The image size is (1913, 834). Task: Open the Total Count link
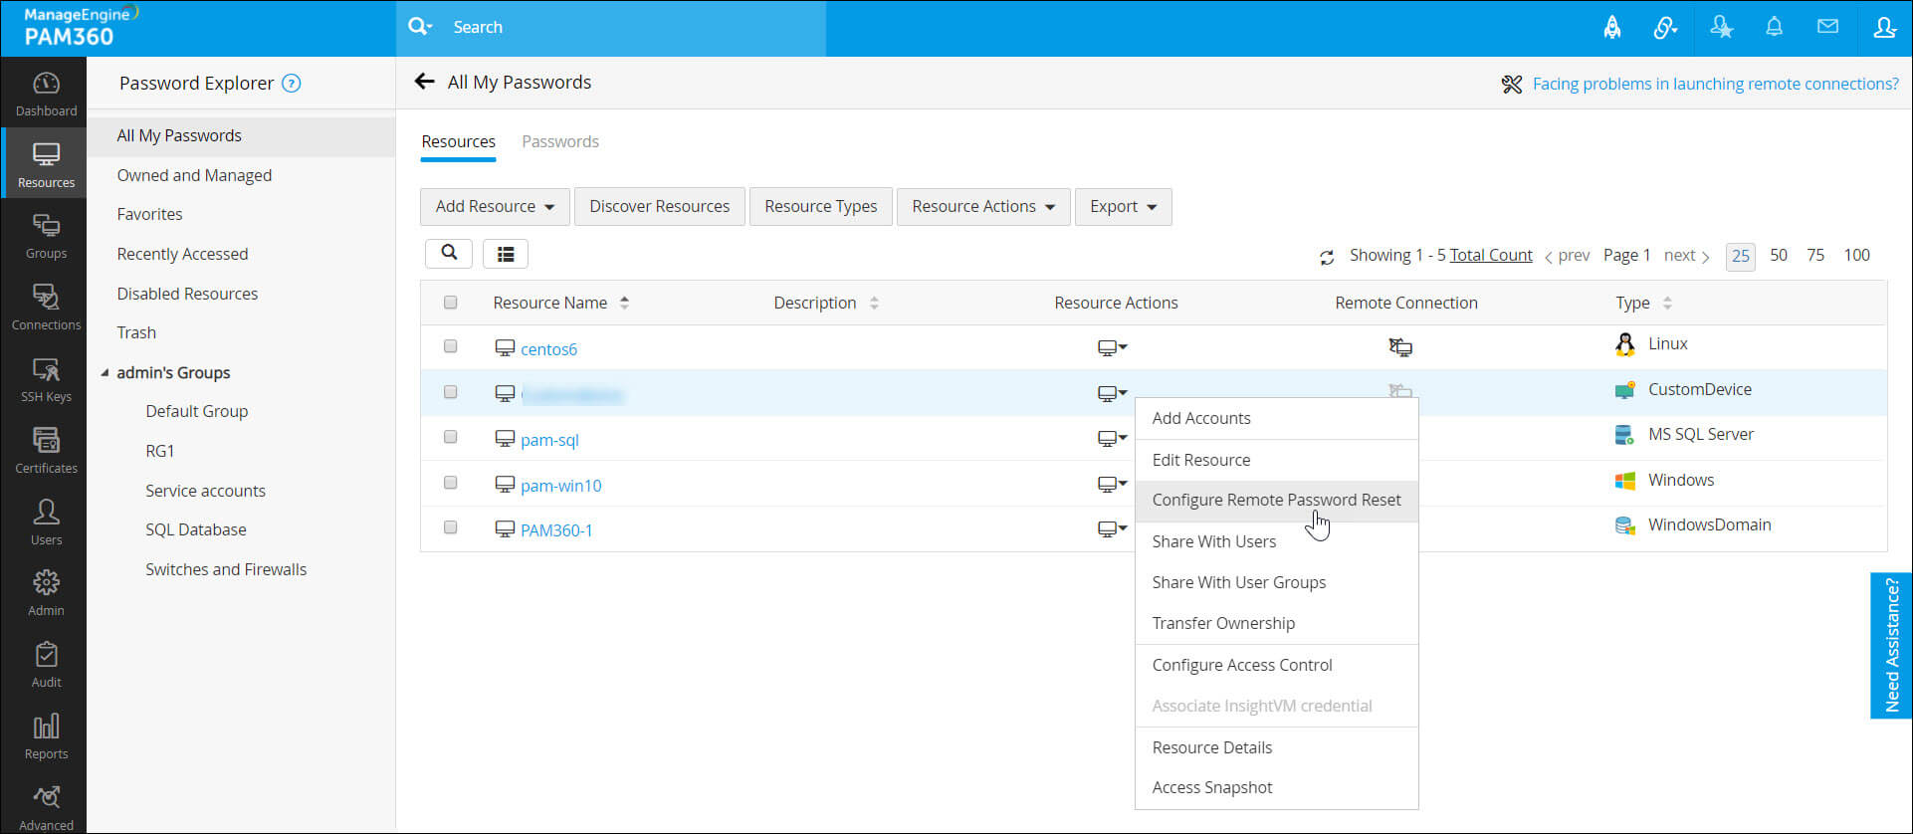pyautogui.click(x=1491, y=255)
